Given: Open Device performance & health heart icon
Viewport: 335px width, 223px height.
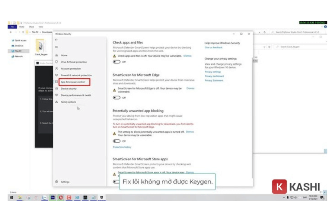Looking at the screenshot, I should point(57,95).
